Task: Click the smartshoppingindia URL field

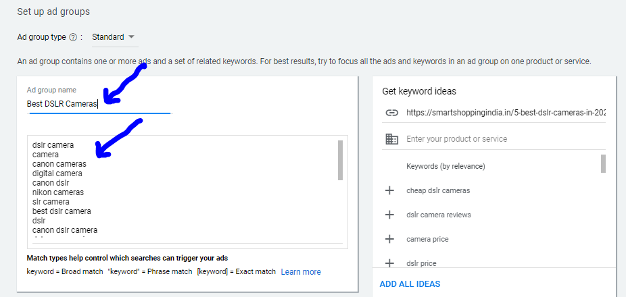Action: 505,113
